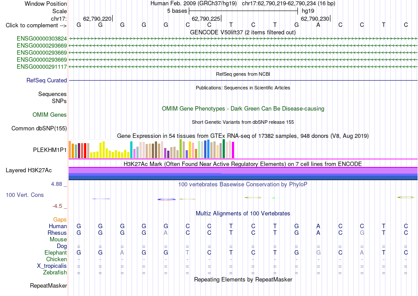Click the Common dbSNP(155) label
418x296 pixels.
pyautogui.click(x=39, y=128)
